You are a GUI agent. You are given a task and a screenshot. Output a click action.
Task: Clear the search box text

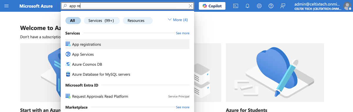190,6
